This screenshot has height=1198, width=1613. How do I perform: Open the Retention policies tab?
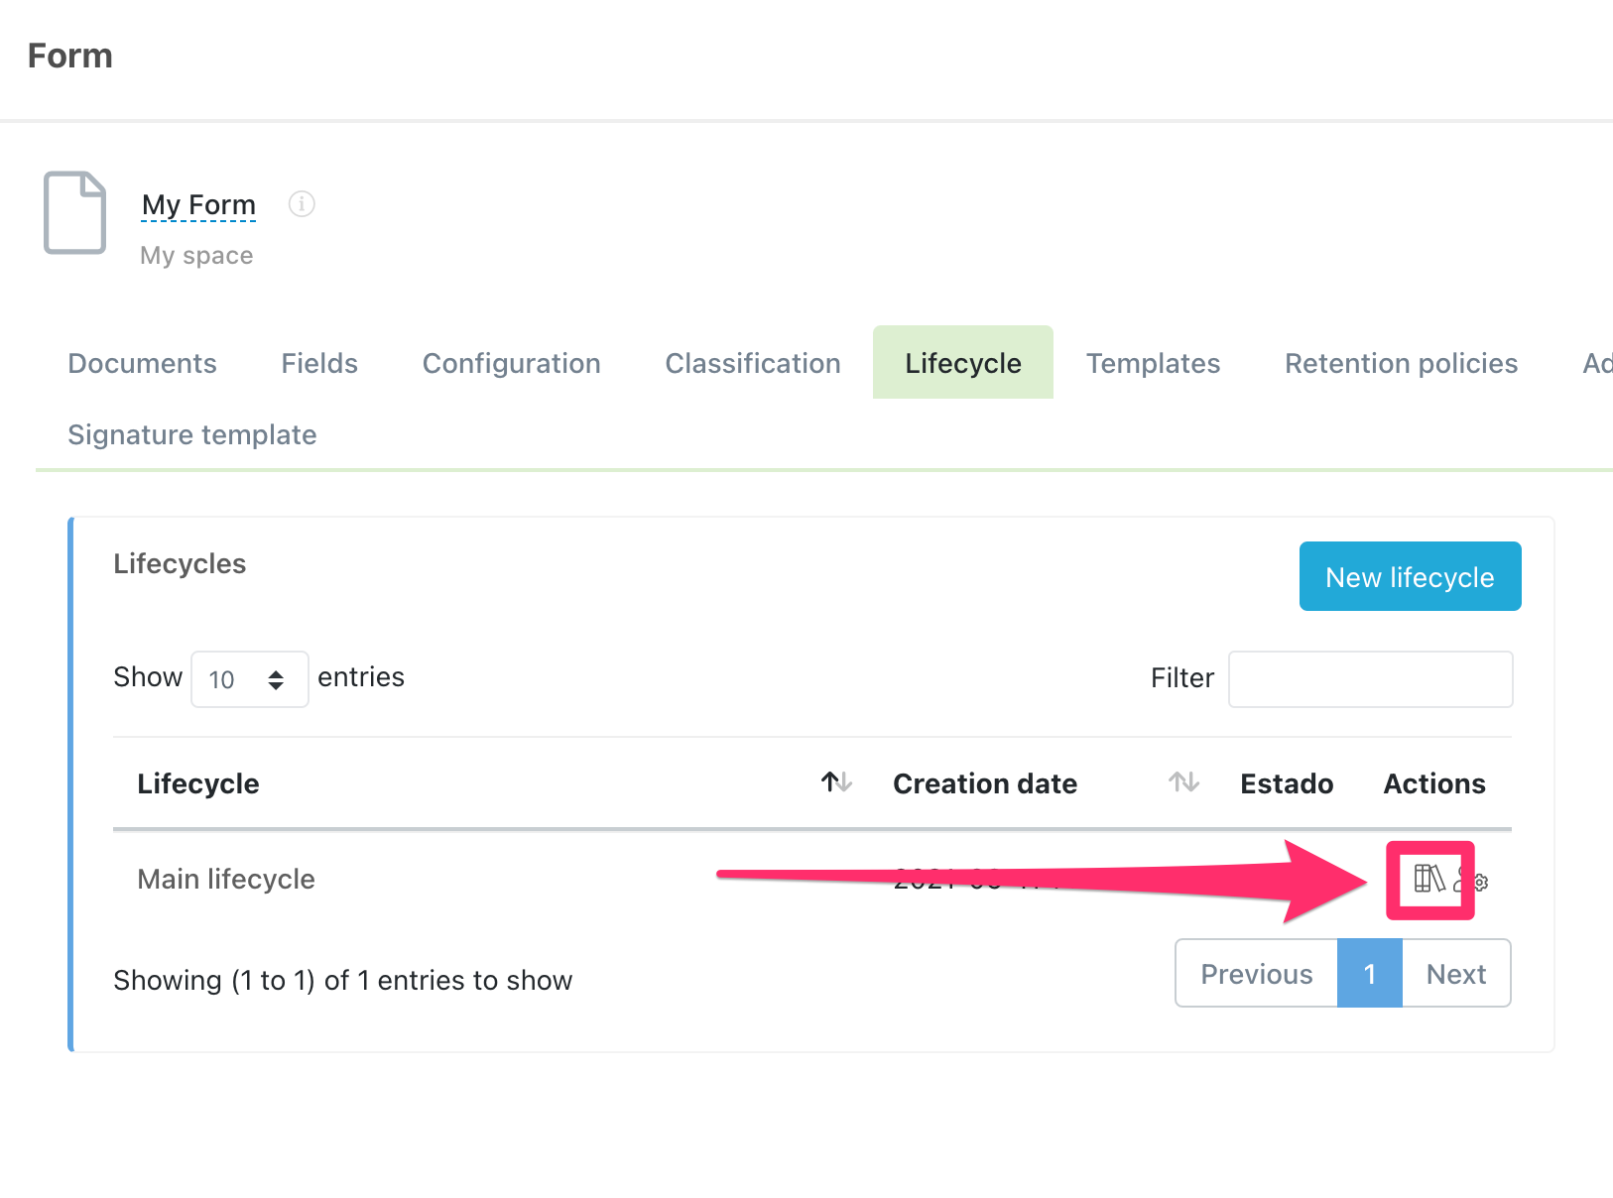pos(1401,363)
